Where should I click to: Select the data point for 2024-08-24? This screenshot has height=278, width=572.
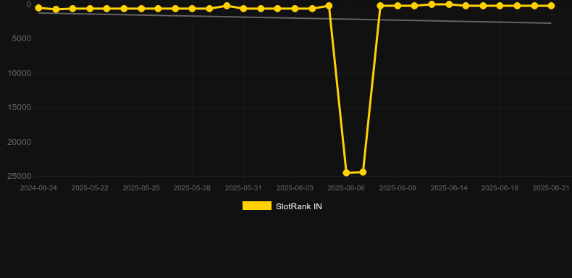[38, 8]
